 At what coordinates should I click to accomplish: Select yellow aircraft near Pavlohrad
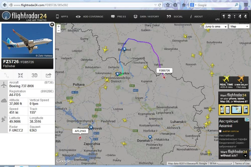coord(124,120)
